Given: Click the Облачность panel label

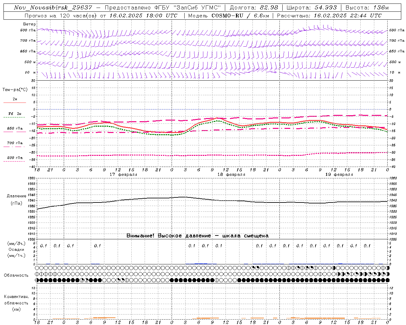Looking at the screenshot, I should (16, 275).
